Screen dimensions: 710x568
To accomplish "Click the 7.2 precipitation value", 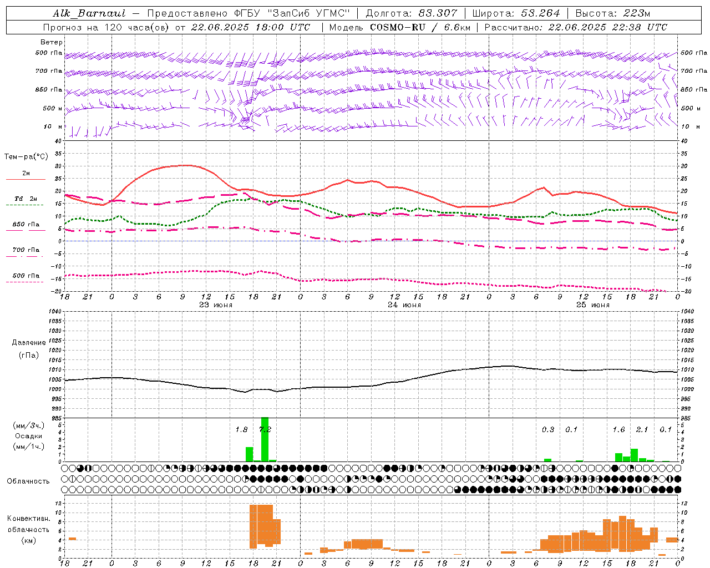I will click(265, 430).
